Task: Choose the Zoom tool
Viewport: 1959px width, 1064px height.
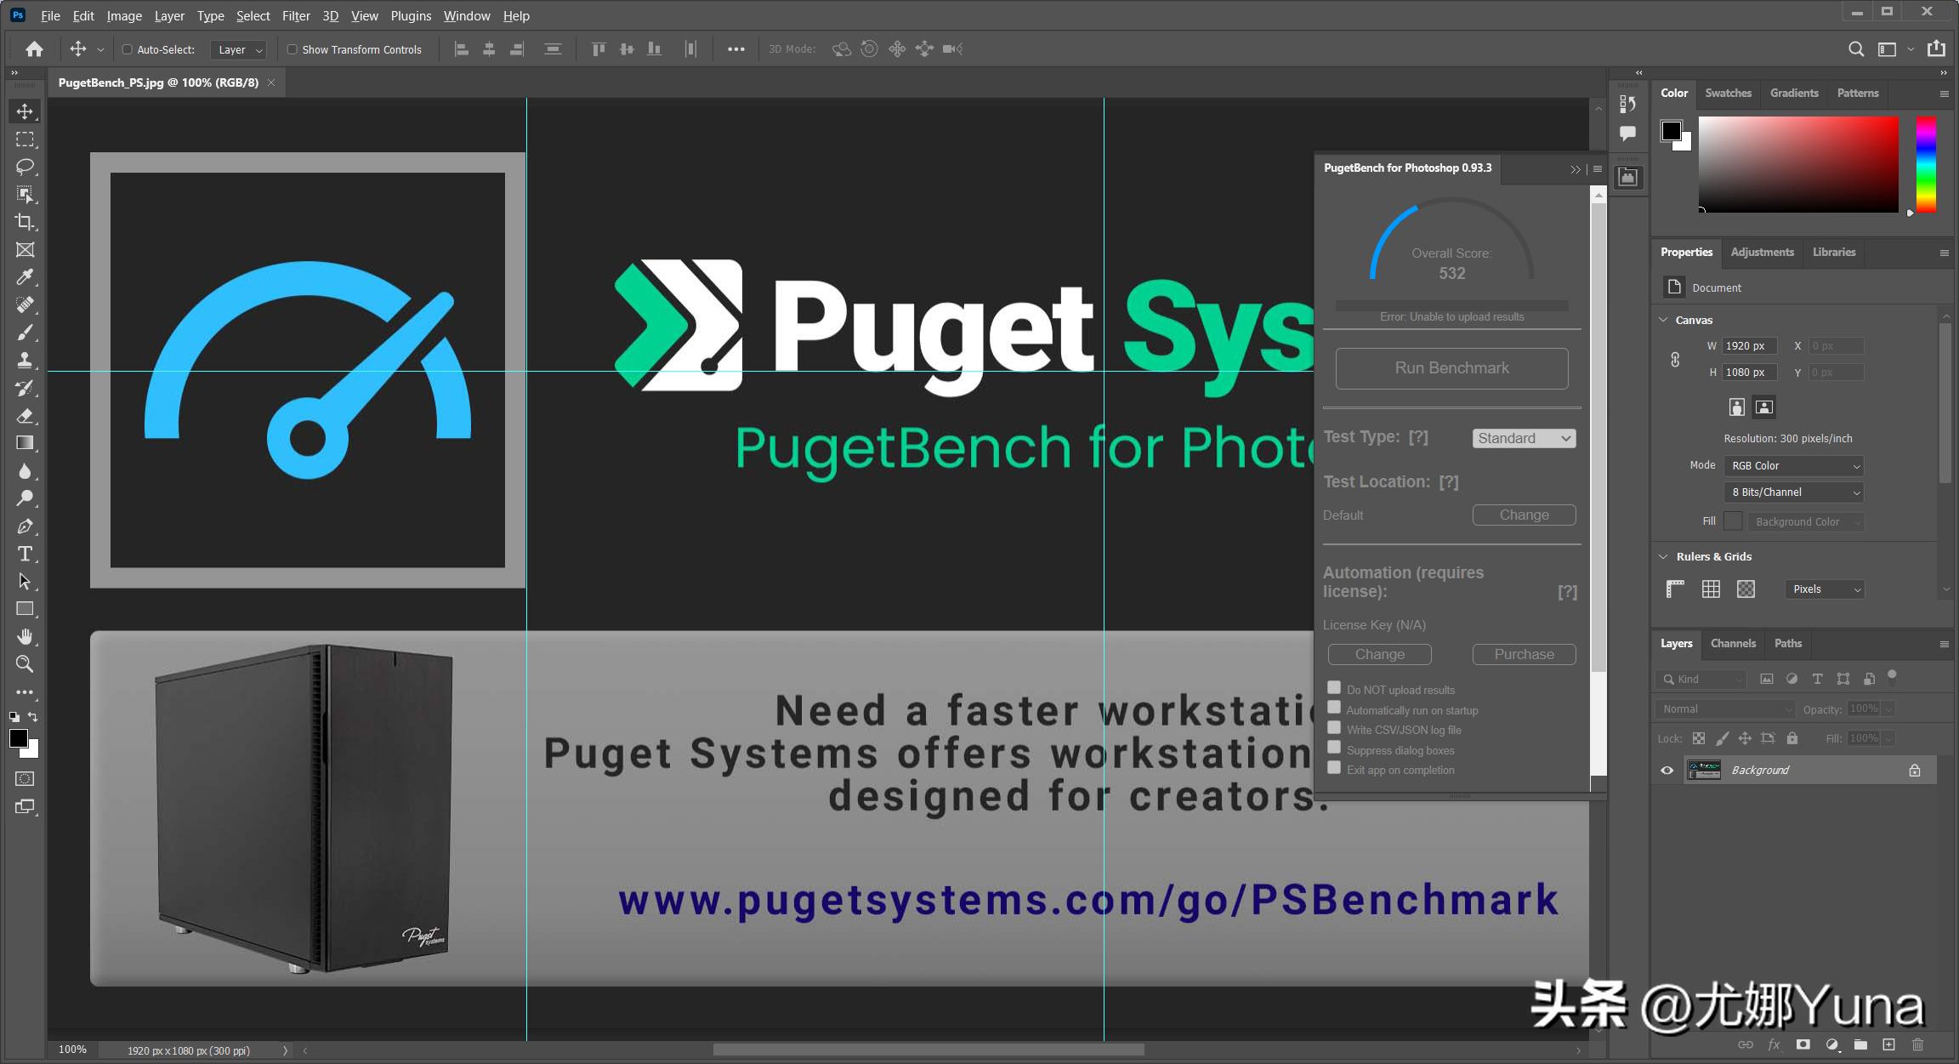Action: (25, 664)
